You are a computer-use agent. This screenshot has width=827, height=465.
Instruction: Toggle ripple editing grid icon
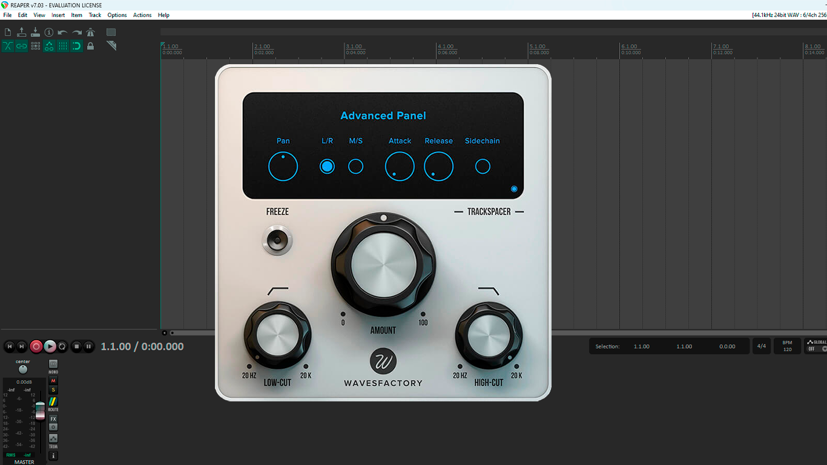(x=35, y=46)
